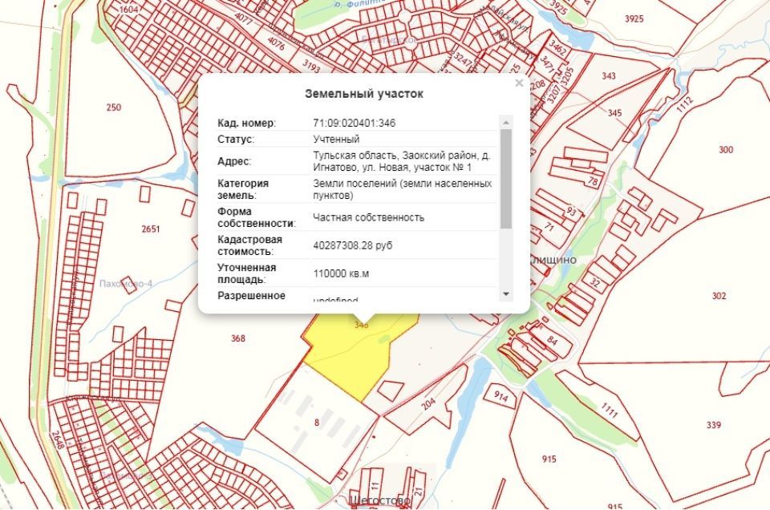Click the Разрешенное label
This screenshot has height=510, width=770.
(x=251, y=296)
